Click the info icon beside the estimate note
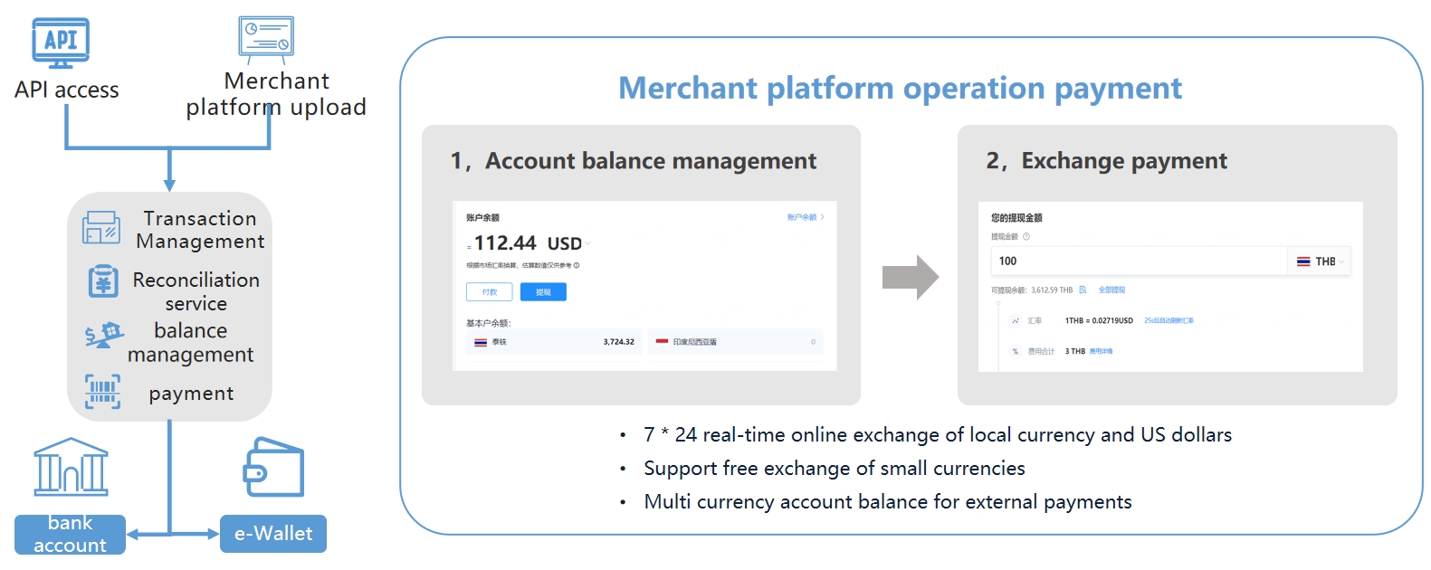The width and height of the screenshot is (1431, 570). click(577, 265)
